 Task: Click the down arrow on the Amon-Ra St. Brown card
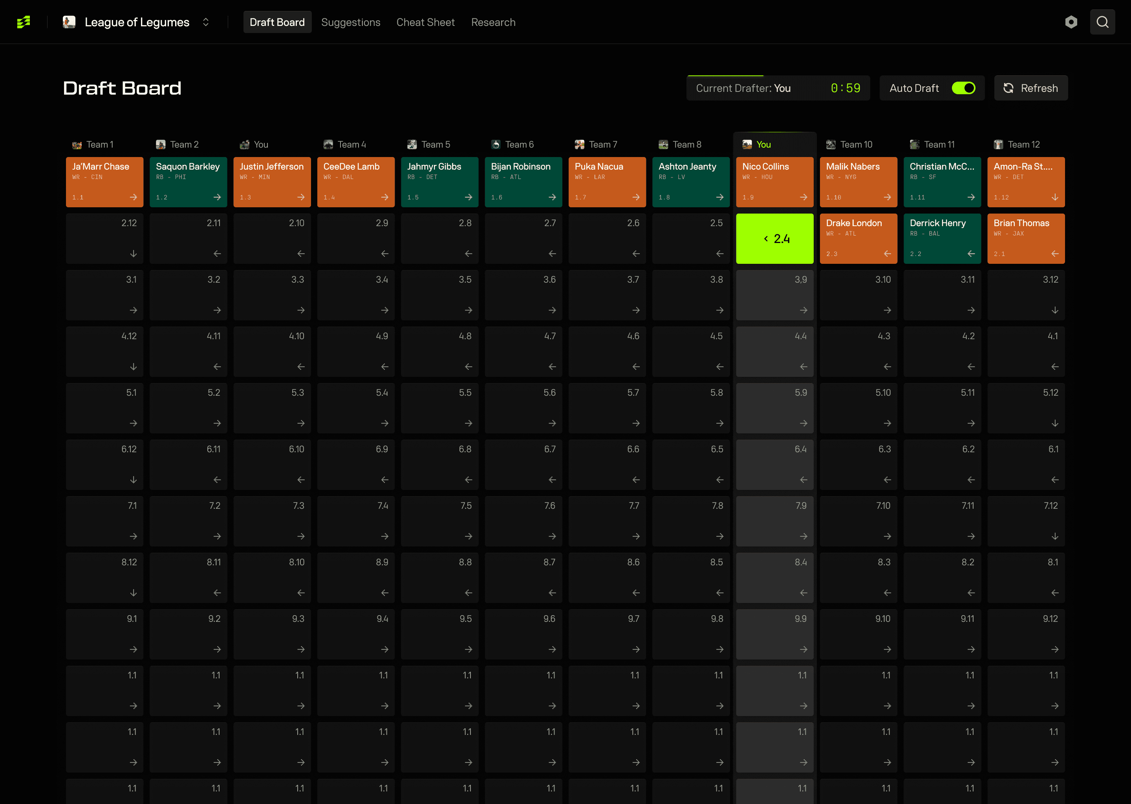coord(1055,197)
